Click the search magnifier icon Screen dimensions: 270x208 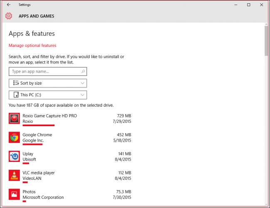click(83, 71)
